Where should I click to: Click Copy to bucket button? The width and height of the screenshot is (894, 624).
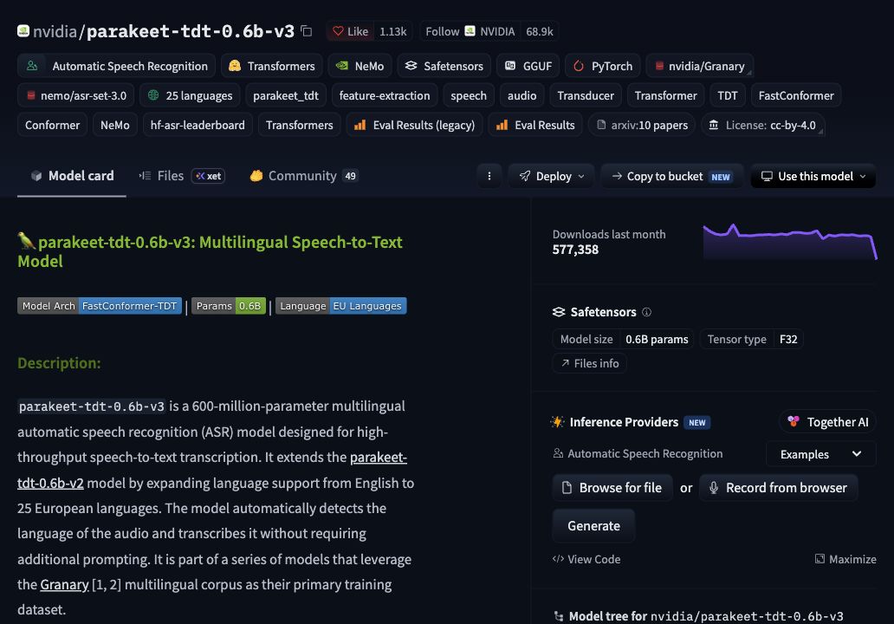tap(672, 176)
